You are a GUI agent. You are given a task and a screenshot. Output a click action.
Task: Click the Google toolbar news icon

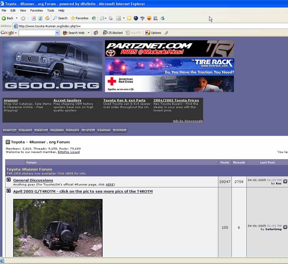tap(96, 33)
